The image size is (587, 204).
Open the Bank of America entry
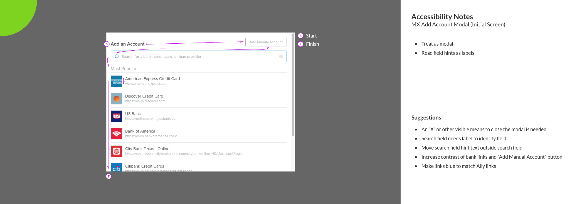[140, 131]
